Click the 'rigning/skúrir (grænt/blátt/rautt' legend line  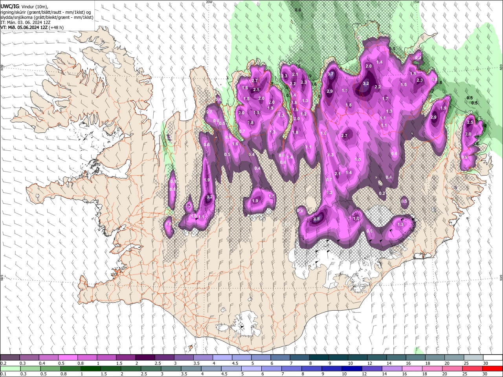tap(47, 12)
